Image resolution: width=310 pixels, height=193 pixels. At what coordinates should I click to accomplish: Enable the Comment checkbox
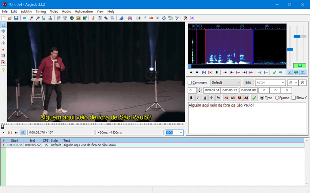[x=190, y=83]
